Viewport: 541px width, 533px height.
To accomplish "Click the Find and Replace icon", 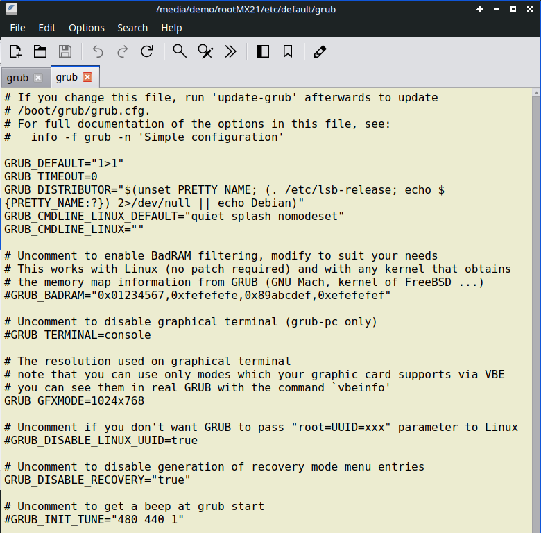I will (x=205, y=52).
